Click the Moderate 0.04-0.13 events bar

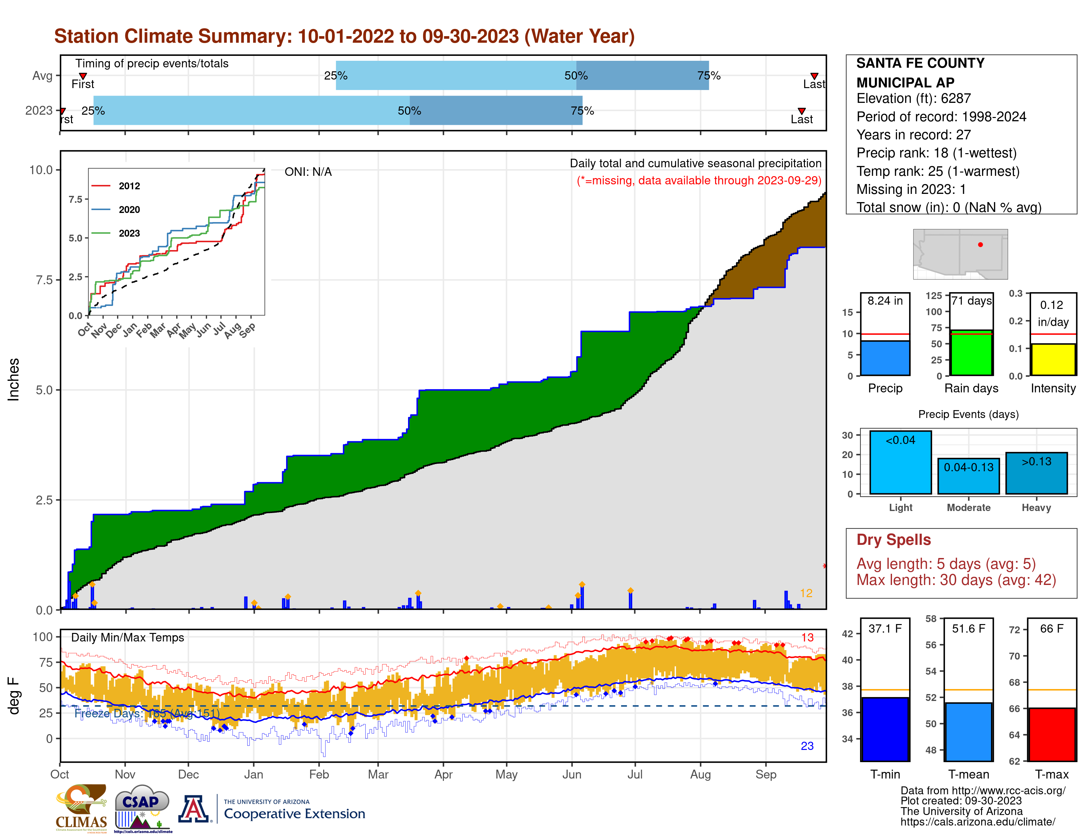pos(968,476)
